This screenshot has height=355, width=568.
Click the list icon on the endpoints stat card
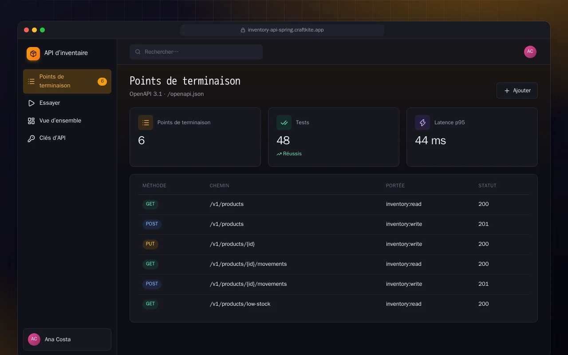(146, 122)
